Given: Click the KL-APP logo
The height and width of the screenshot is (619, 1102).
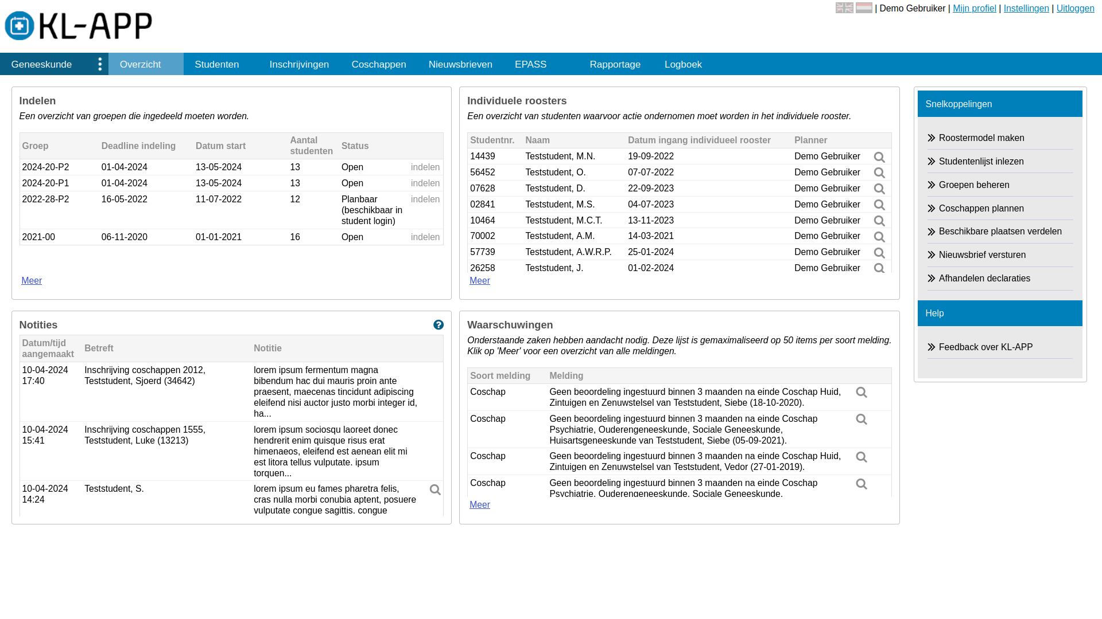Looking at the screenshot, I should (x=79, y=26).
